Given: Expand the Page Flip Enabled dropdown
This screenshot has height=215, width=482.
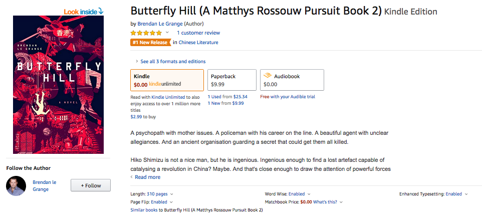Looking at the screenshot, I should coord(171,202).
